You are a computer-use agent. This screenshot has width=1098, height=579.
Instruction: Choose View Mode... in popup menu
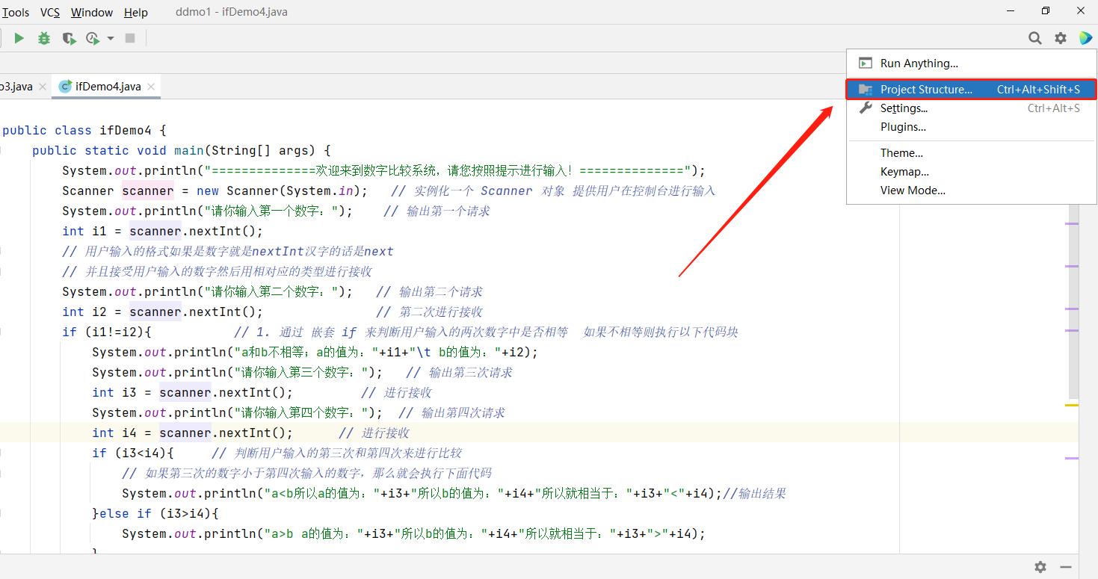(x=972, y=191)
